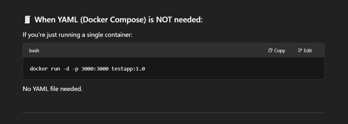Click the 'No YAML file needed.' text
This screenshot has width=348, height=124.
tap(53, 89)
